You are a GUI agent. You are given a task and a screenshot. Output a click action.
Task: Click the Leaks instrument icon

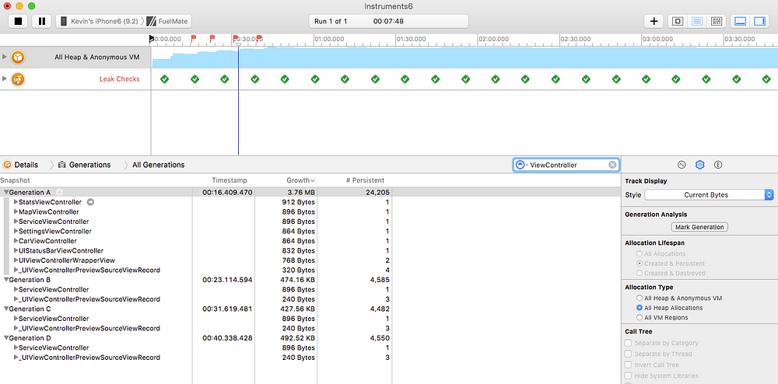(17, 79)
